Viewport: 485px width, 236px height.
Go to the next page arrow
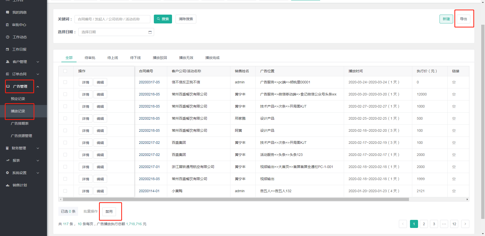465,224
